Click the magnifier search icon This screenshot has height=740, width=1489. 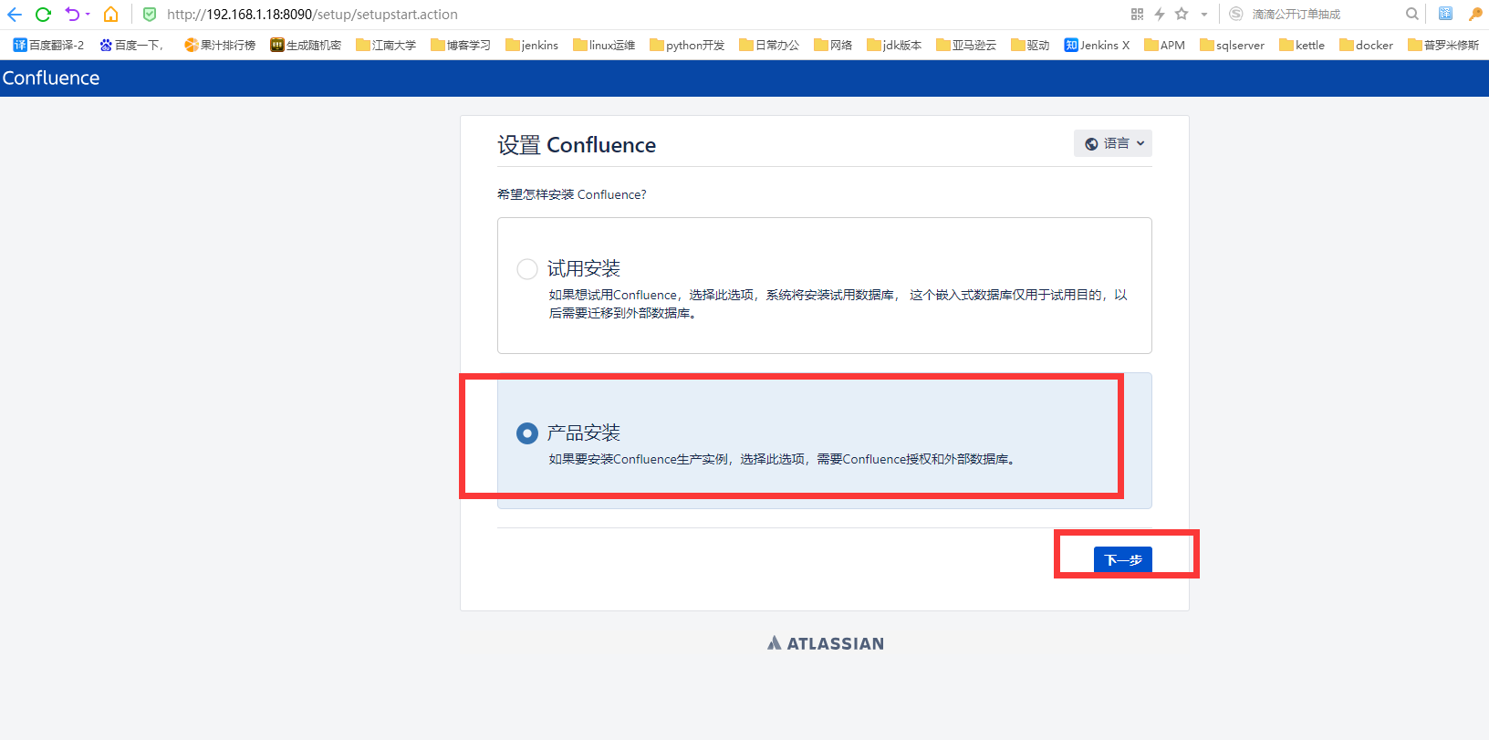pyautogui.click(x=1412, y=14)
